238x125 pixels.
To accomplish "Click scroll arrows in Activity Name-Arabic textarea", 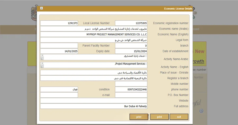I will click(x=42, y=55).
